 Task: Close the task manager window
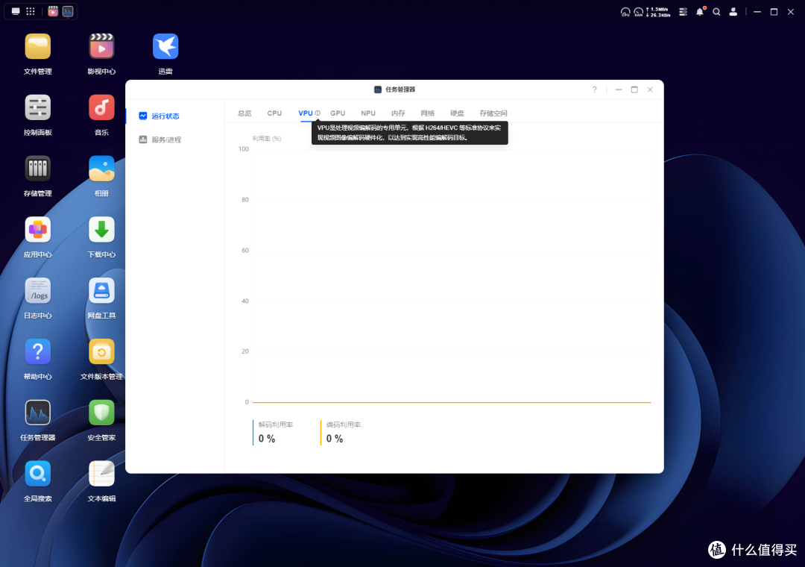point(651,90)
